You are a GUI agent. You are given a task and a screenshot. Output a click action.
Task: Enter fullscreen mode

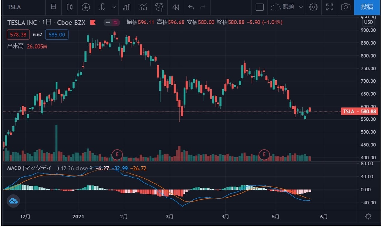click(x=330, y=7)
